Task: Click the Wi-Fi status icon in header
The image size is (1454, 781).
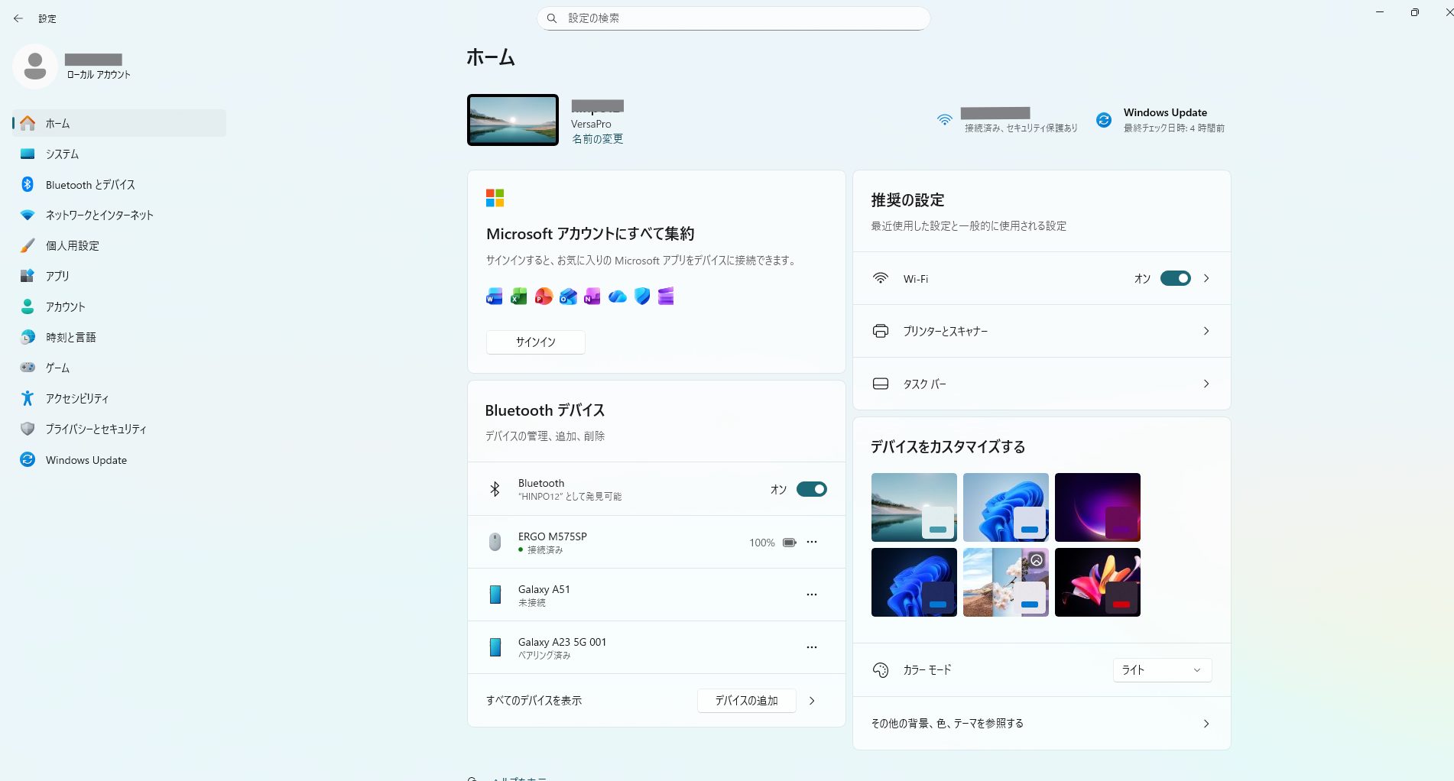Action: 944,120
